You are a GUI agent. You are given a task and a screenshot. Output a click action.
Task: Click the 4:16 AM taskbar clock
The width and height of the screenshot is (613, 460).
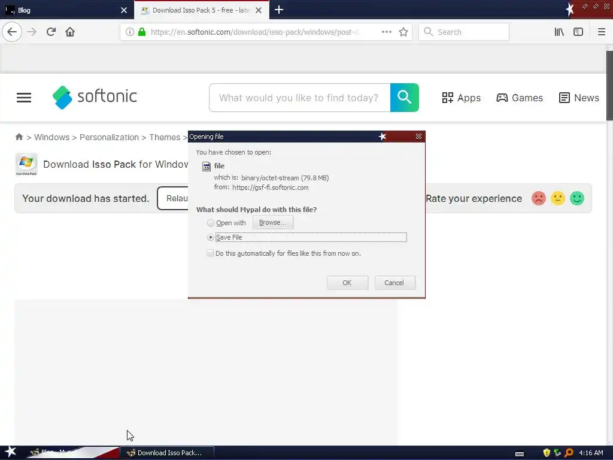[x=591, y=453]
